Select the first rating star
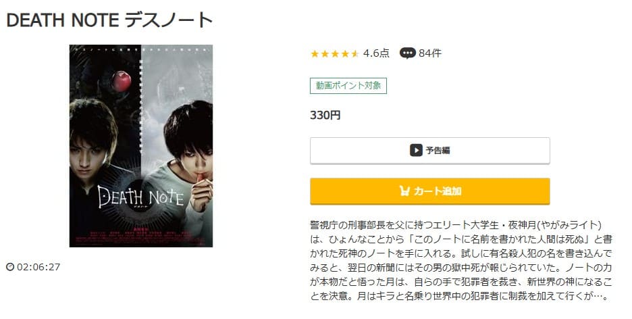This screenshot has height=319, width=632. 315,53
